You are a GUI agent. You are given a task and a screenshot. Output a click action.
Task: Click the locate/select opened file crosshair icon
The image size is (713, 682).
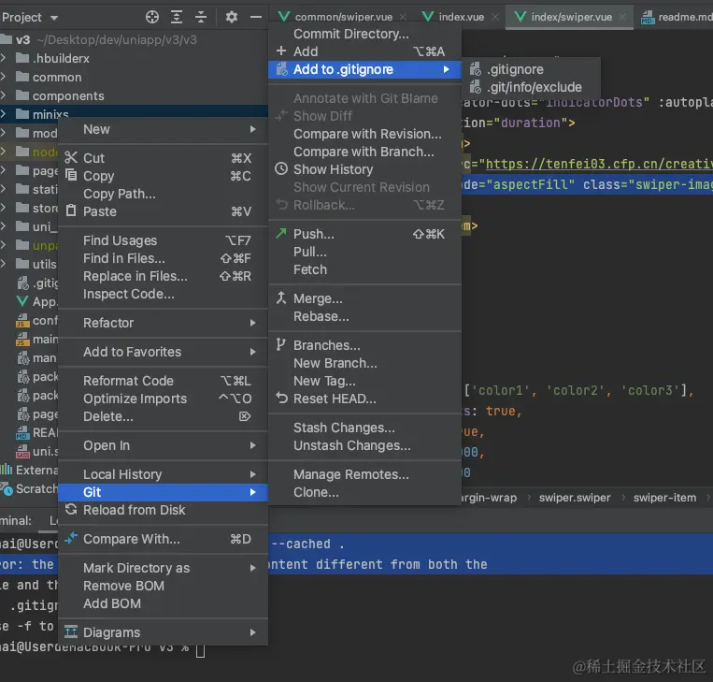[152, 17]
